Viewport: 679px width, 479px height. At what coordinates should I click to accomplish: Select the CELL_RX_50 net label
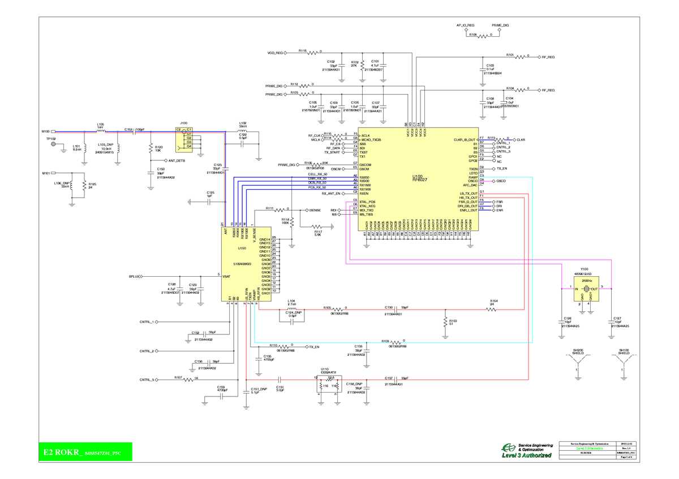coord(317,174)
